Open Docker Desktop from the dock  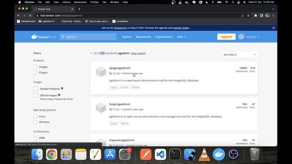click(219, 154)
